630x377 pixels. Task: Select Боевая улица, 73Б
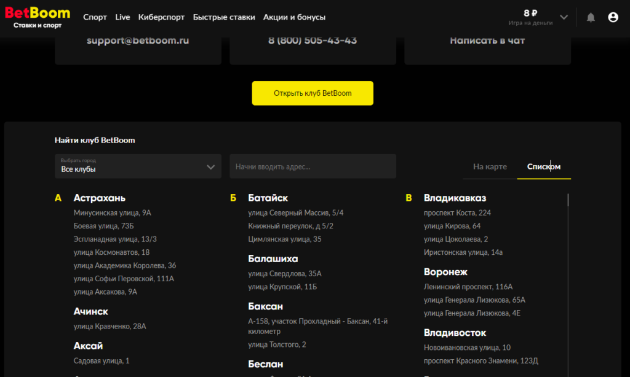pyautogui.click(x=103, y=226)
